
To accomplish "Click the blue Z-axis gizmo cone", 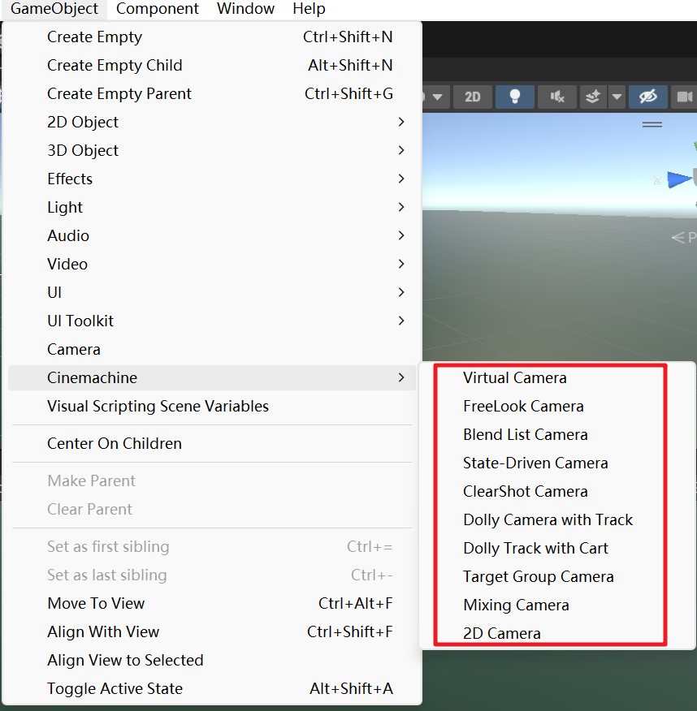I will coord(679,179).
